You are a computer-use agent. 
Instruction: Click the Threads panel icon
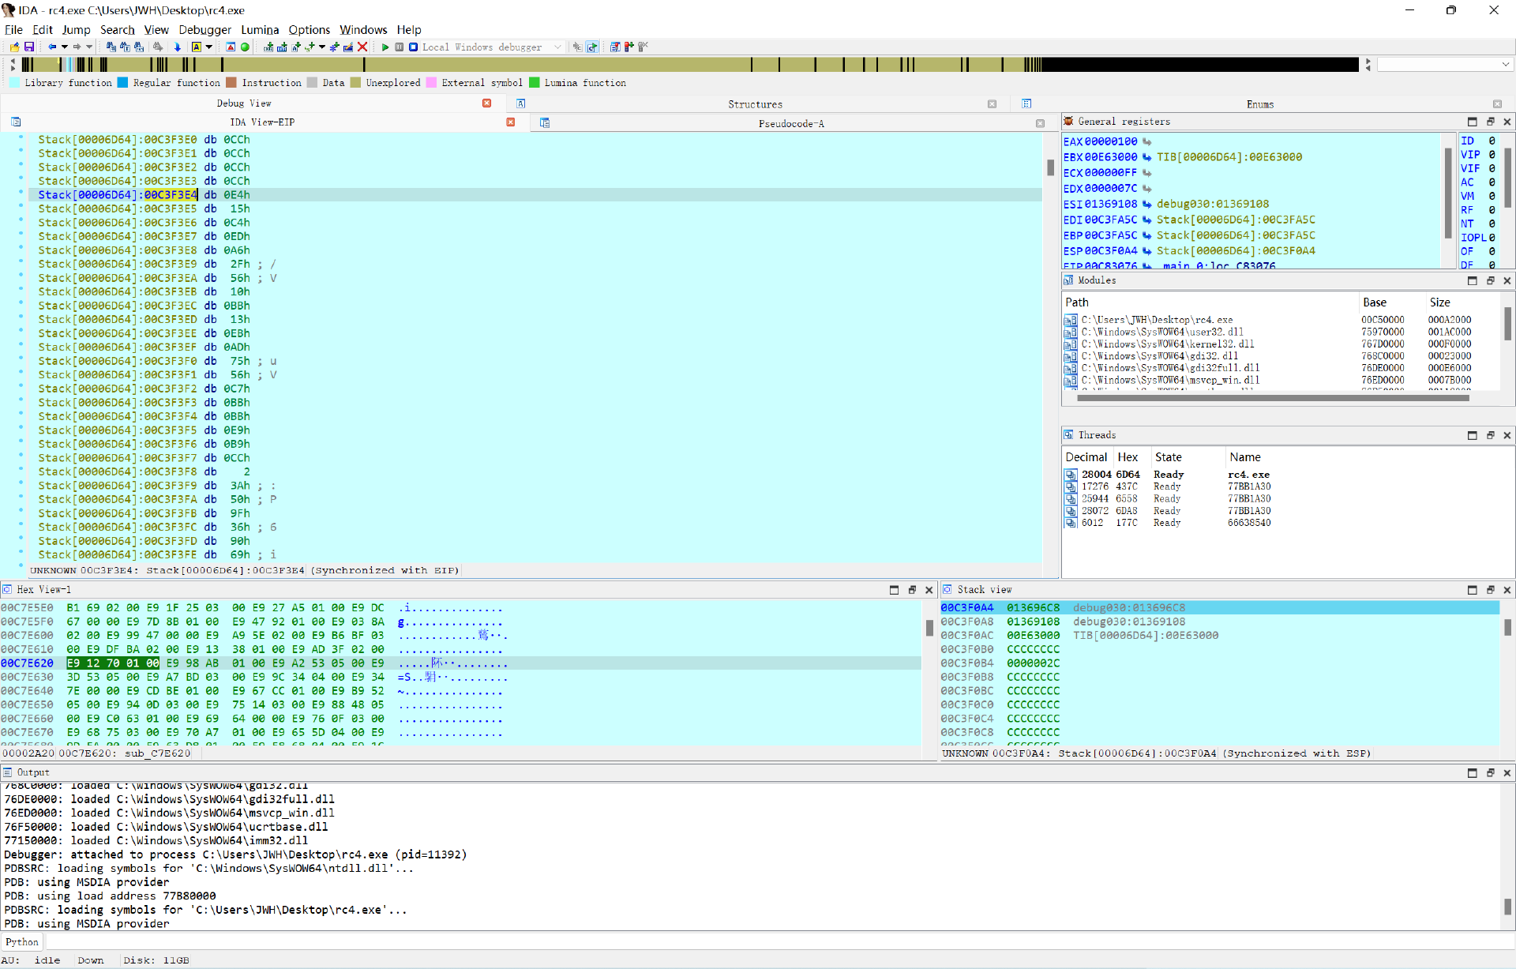(1068, 435)
